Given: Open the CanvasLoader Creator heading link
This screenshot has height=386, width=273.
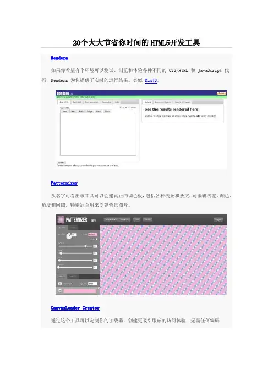Looking at the screenshot, I should 75,308.
